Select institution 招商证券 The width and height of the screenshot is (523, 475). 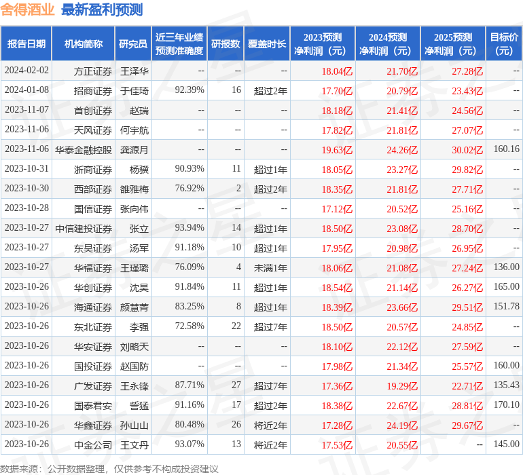(x=93, y=91)
